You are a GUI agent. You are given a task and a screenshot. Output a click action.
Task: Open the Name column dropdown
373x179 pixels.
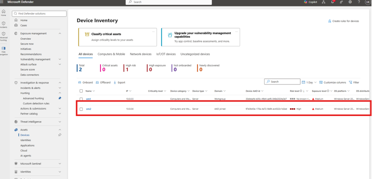tap(94, 91)
